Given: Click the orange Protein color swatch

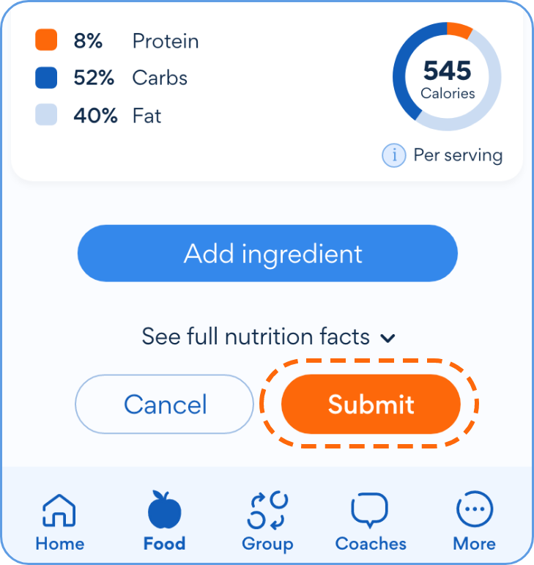Looking at the screenshot, I should coord(46,40).
